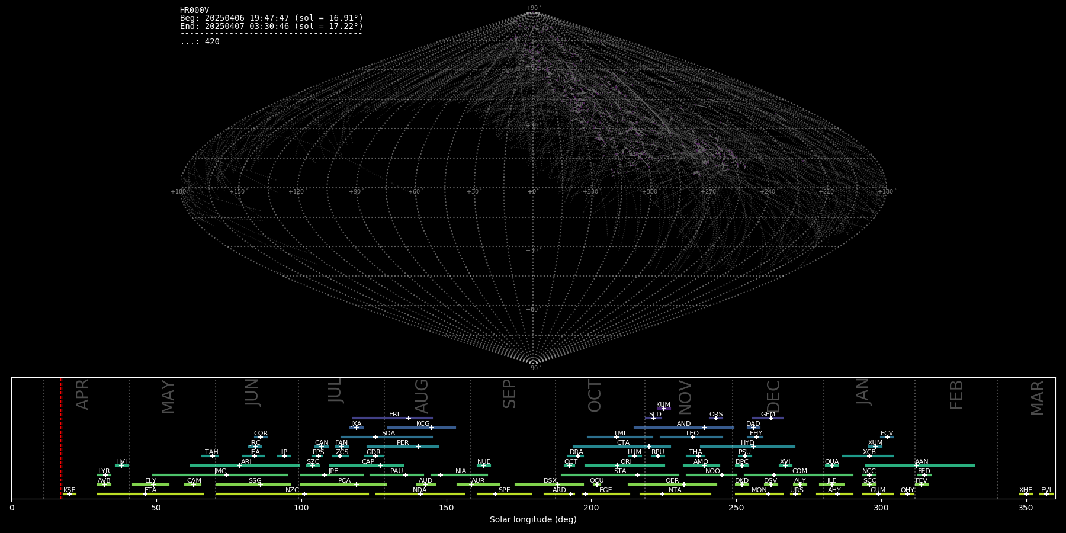Click the 'Beg: 20250406 19:47:47' line
The height and width of the screenshot is (533, 1066).
coord(271,18)
